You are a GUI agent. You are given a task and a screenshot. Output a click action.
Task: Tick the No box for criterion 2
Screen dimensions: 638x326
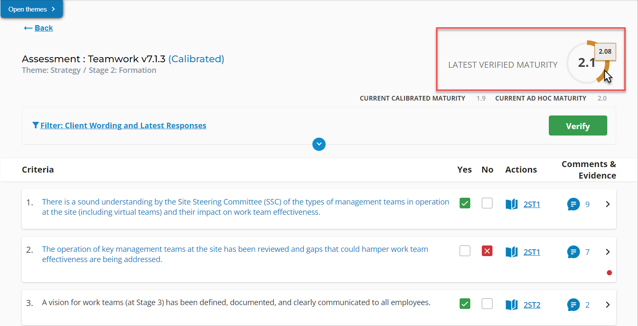point(487,251)
